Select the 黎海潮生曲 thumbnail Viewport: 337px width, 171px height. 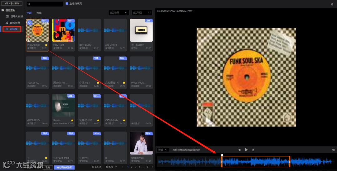pos(141,143)
